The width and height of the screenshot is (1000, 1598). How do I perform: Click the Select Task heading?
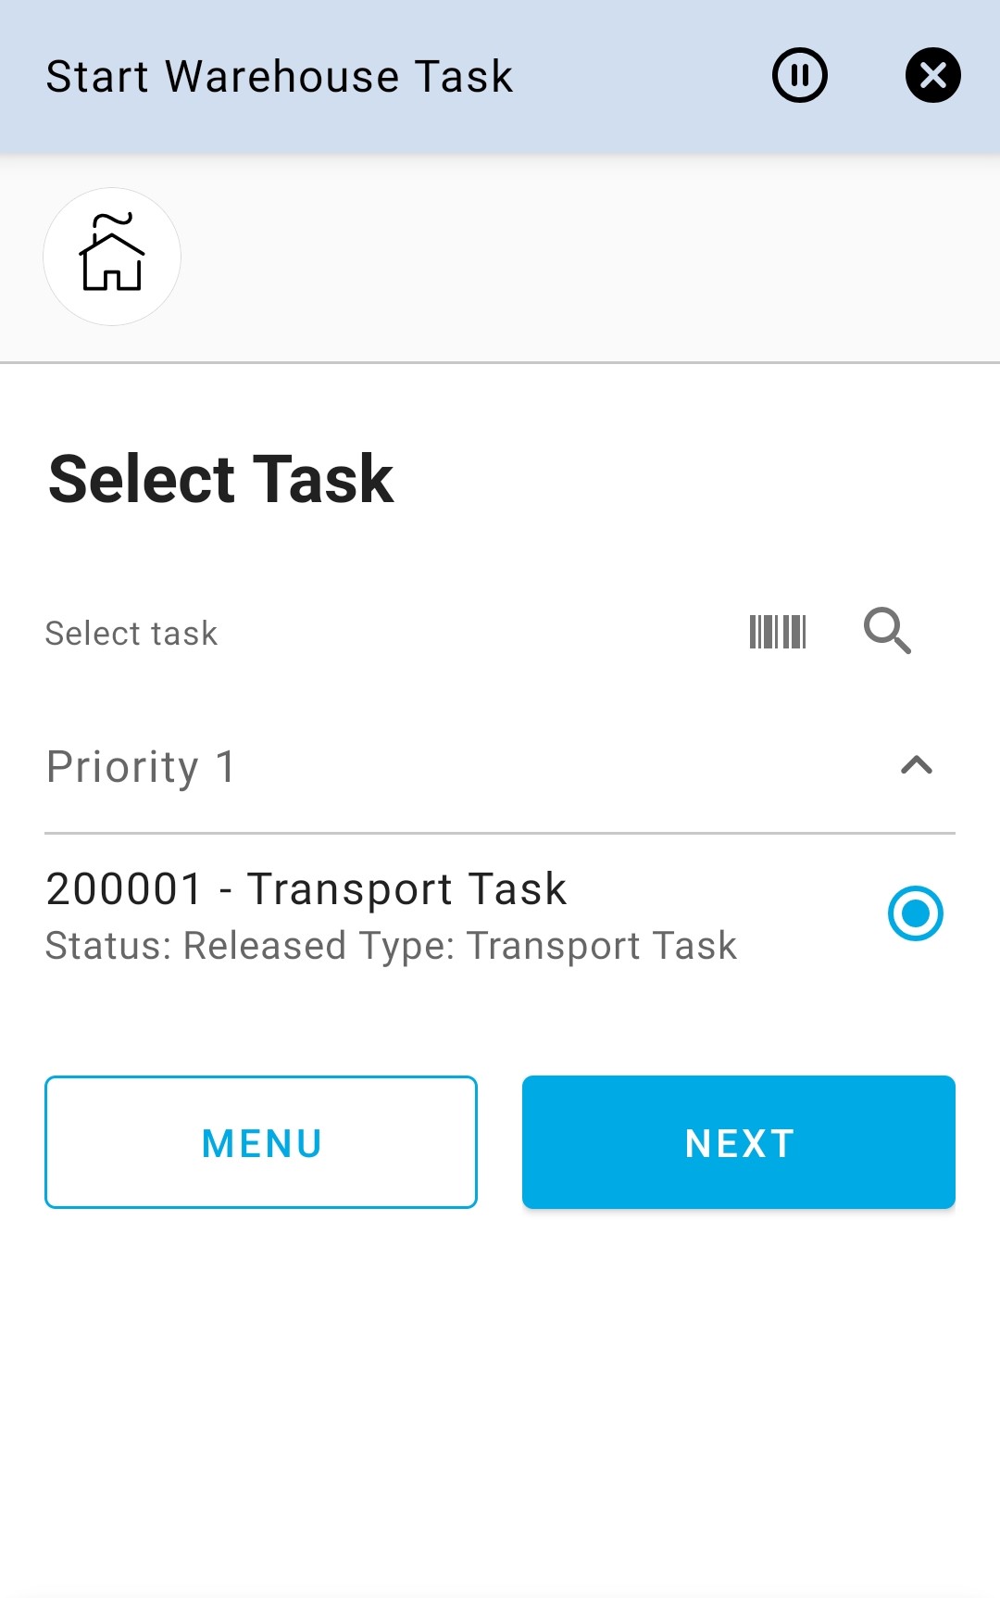click(x=221, y=479)
